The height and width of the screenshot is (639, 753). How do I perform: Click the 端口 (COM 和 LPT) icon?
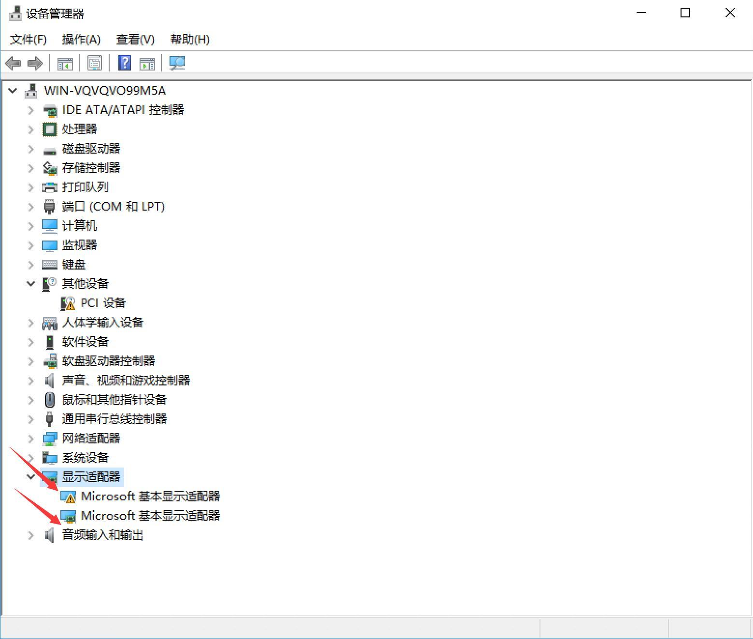(49, 207)
